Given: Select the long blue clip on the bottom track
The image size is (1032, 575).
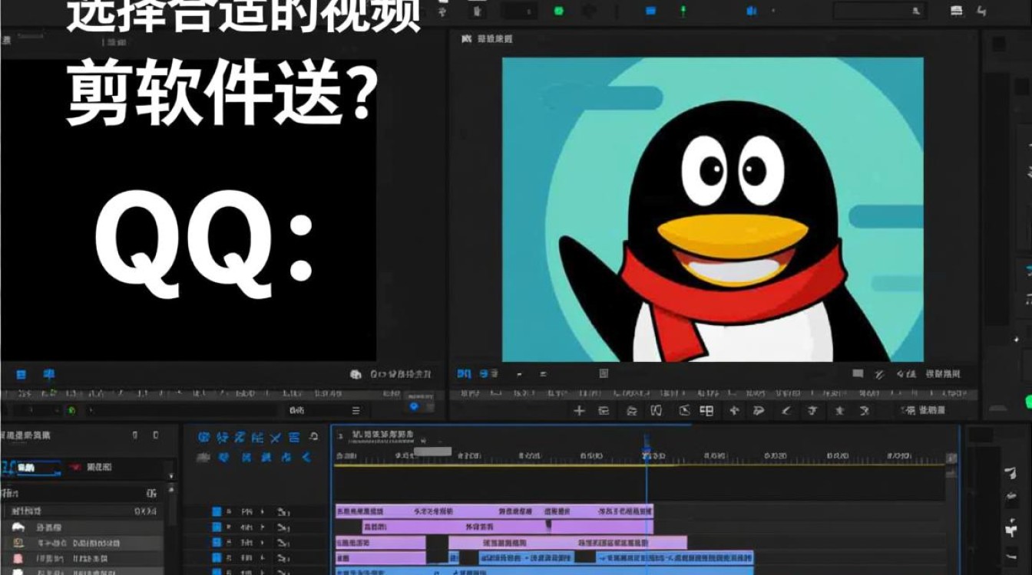Looking at the screenshot, I should [545, 570].
